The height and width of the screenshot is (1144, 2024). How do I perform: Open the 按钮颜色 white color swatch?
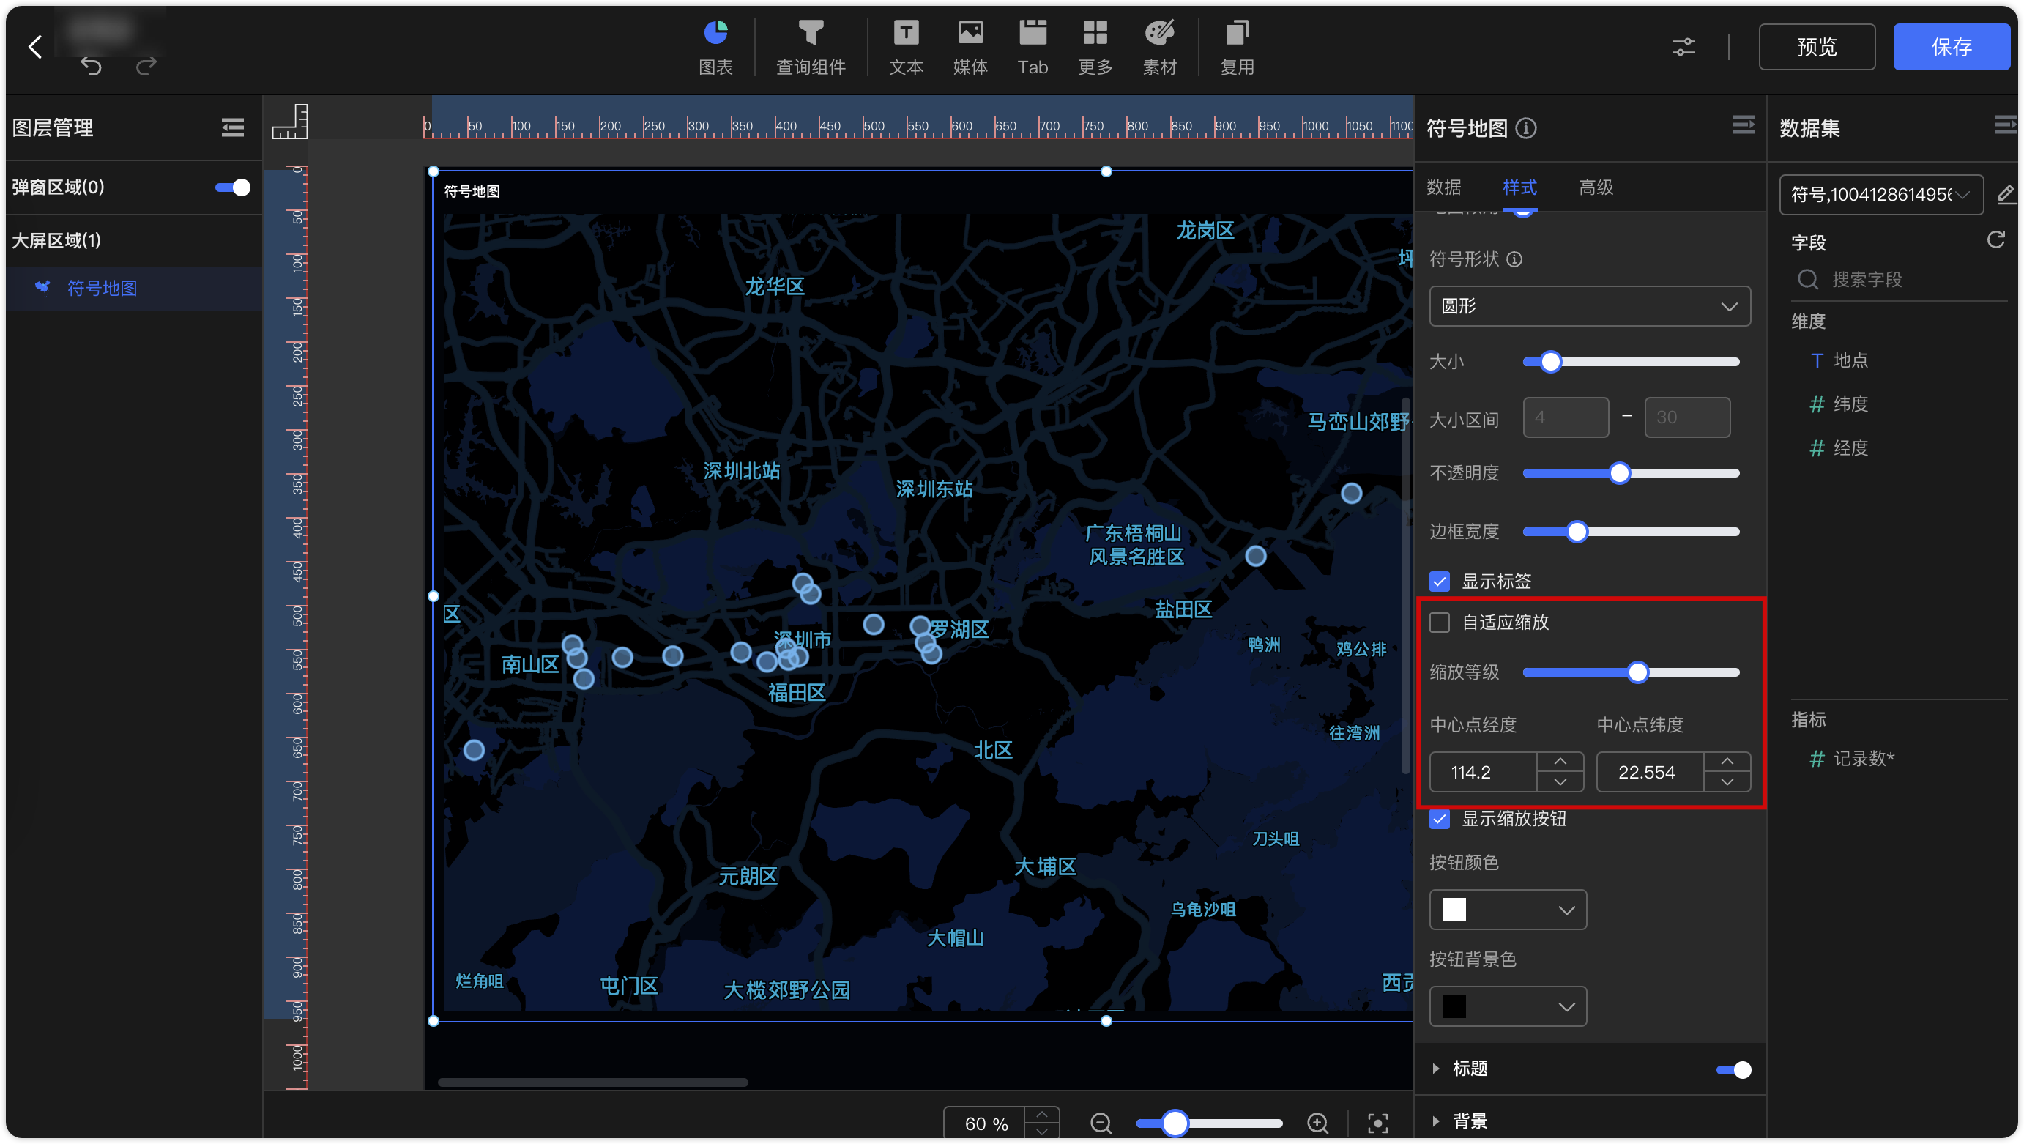[x=1508, y=910]
